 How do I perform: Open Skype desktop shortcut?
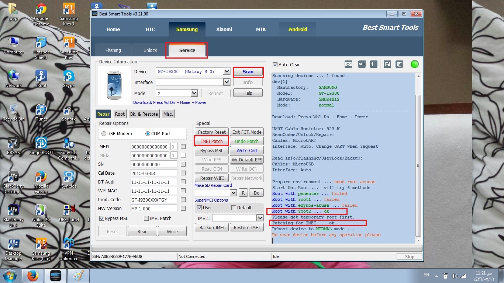[x=69, y=79]
